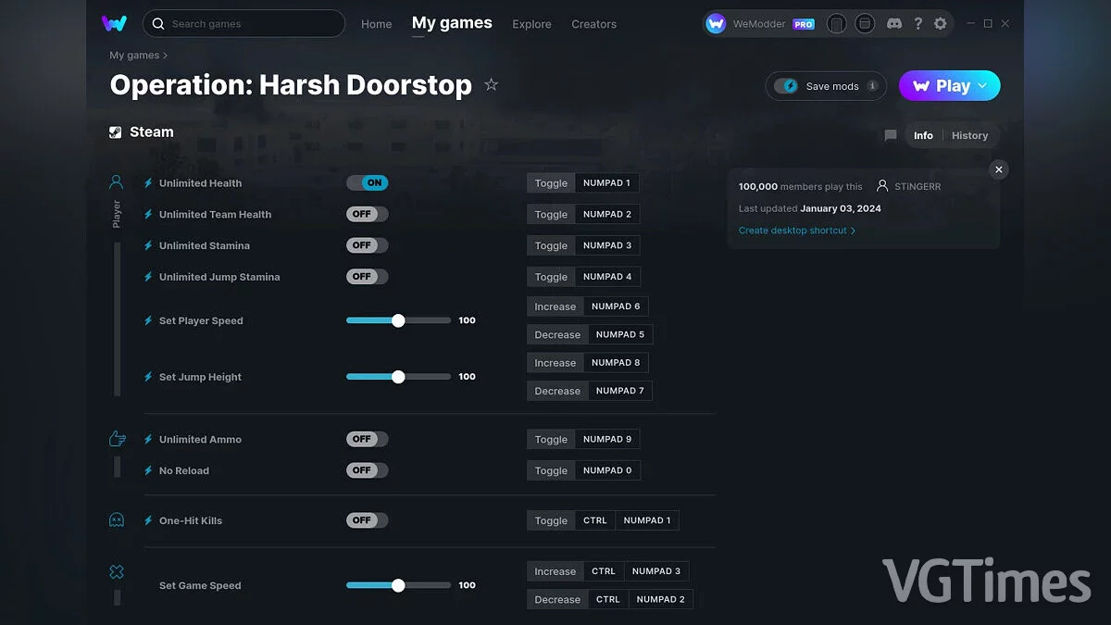Viewport: 1111px width, 625px height.
Task: Click the Search games input field
Action: 243,23
